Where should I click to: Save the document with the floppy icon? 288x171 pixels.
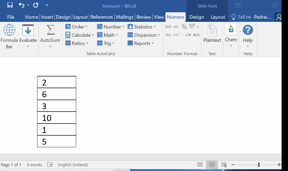(10, 5)
